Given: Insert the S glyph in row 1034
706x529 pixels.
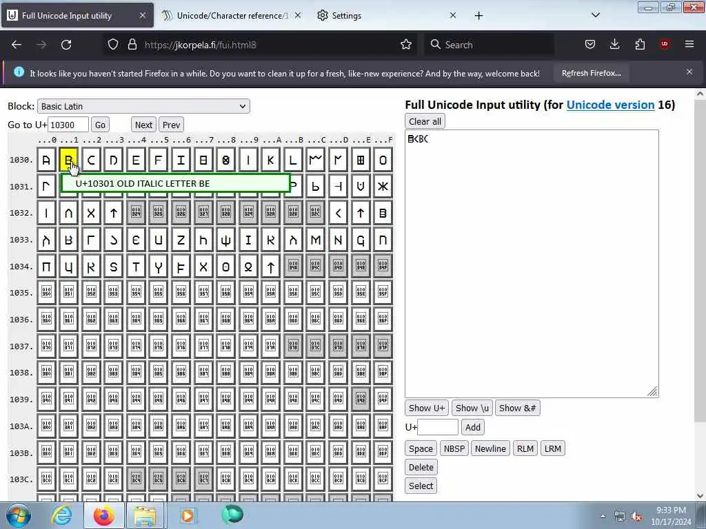Looking at the screenshot, I should click(x=114, y=267).
